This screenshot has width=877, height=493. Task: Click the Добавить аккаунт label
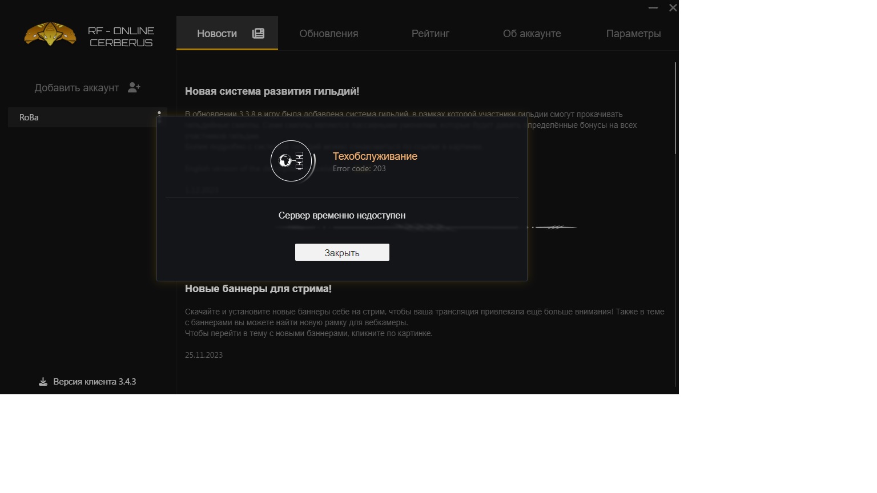coord(77,88)
